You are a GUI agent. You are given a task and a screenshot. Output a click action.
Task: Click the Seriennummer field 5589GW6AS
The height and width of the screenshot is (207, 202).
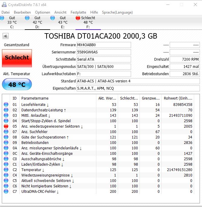point(104,52)
